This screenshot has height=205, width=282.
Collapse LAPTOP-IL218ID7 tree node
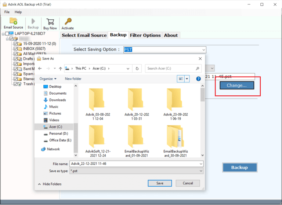coord(3,34)
